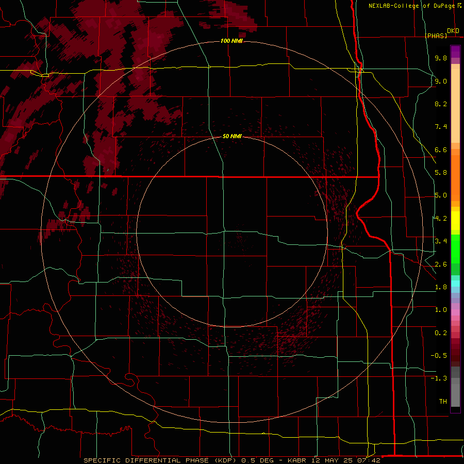Click the 9.0 value on color scale
Image resolution: width=464 pixels, height=464 pixels.
441,81
